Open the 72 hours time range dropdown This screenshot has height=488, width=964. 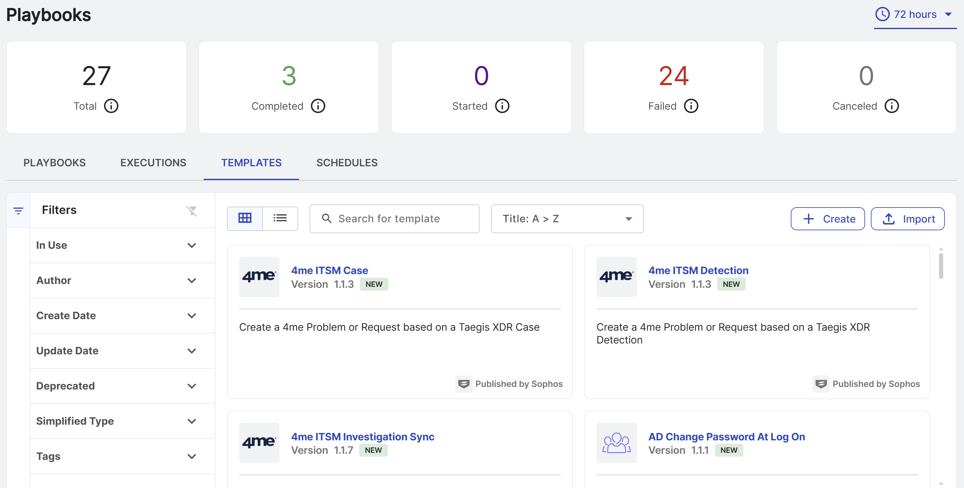915,15
